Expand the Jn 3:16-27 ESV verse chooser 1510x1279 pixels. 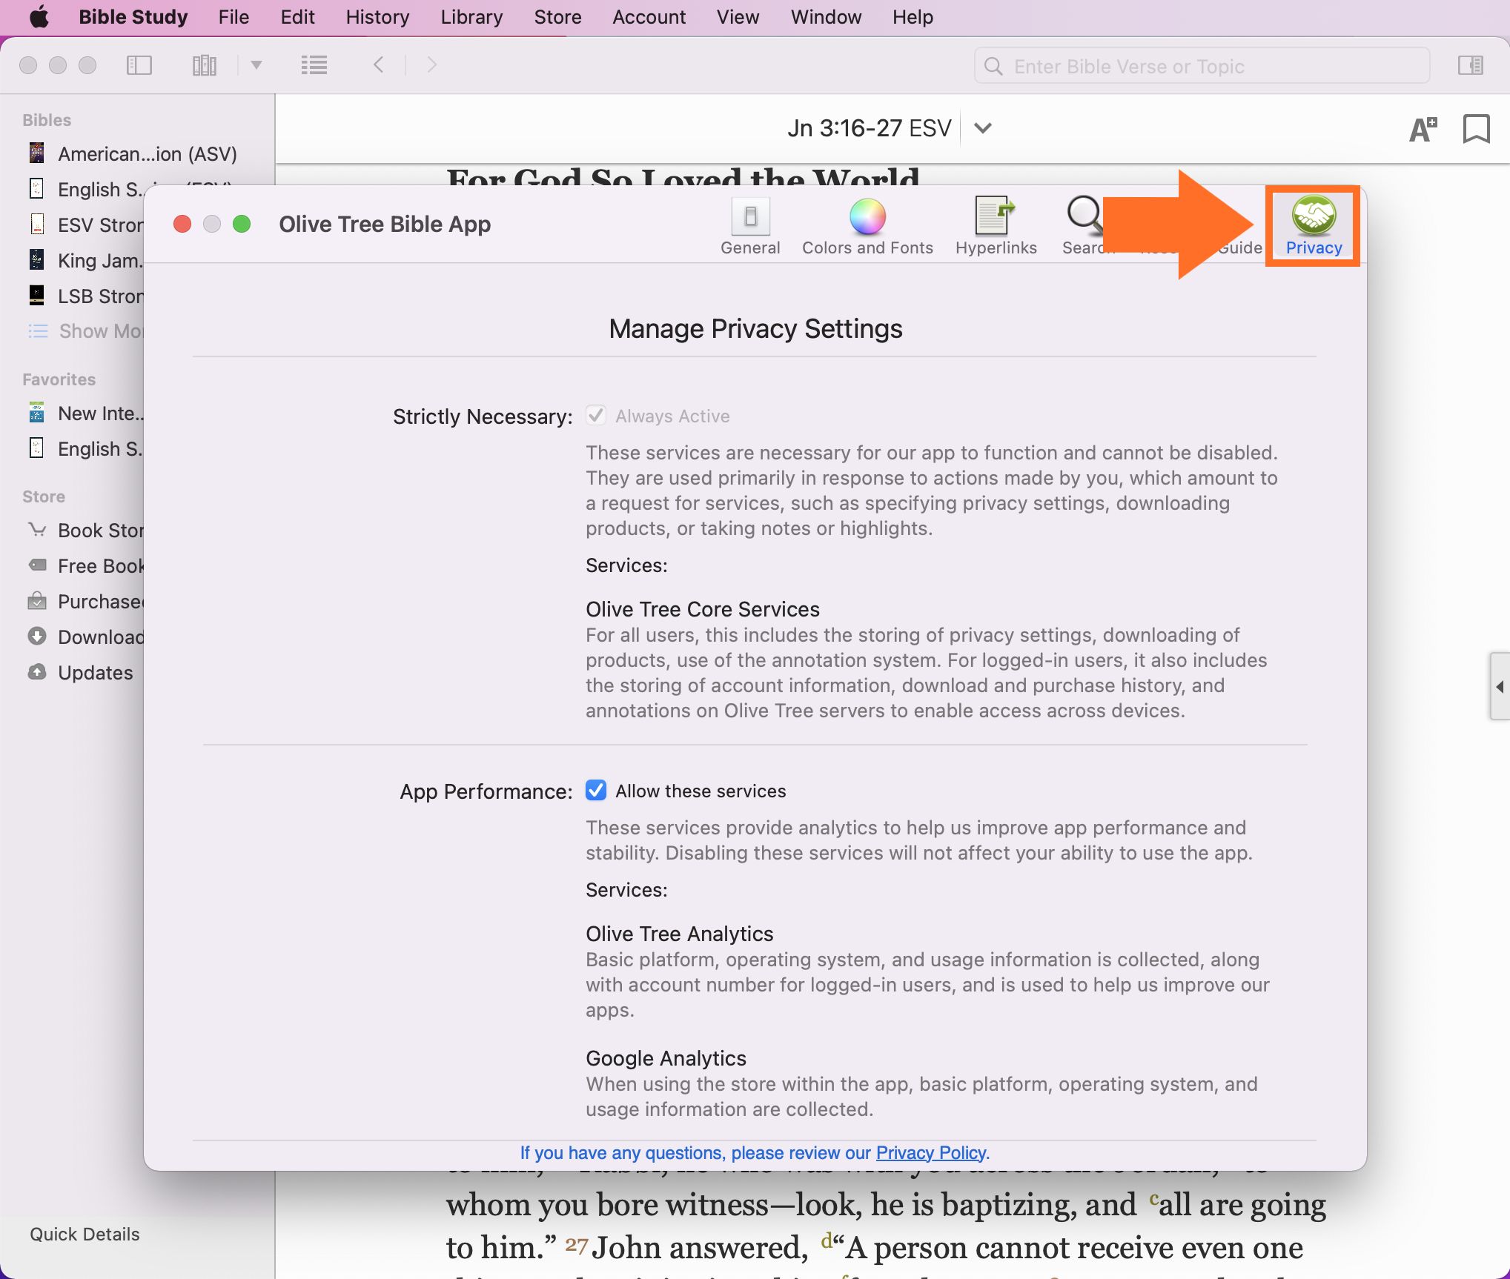click(x=983, y=128)
